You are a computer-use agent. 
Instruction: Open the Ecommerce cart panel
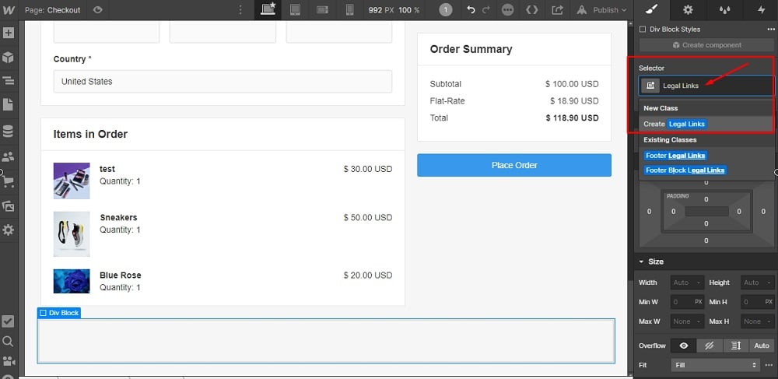[x=9, y=181]
